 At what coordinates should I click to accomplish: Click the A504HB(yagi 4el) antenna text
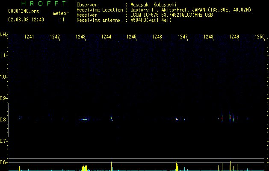point(151,20)
